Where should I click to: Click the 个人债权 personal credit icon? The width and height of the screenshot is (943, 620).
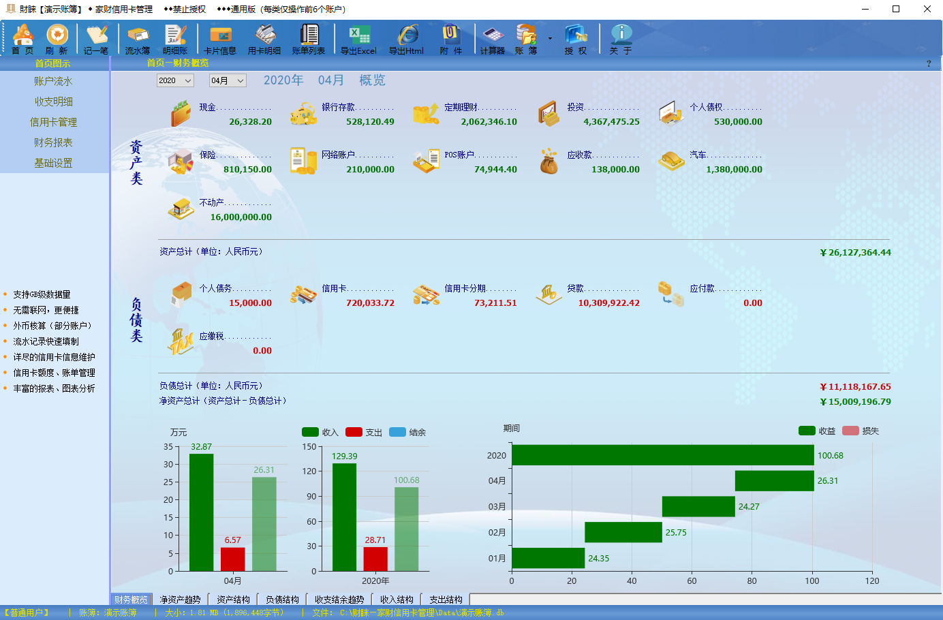(x=671, y=113)
